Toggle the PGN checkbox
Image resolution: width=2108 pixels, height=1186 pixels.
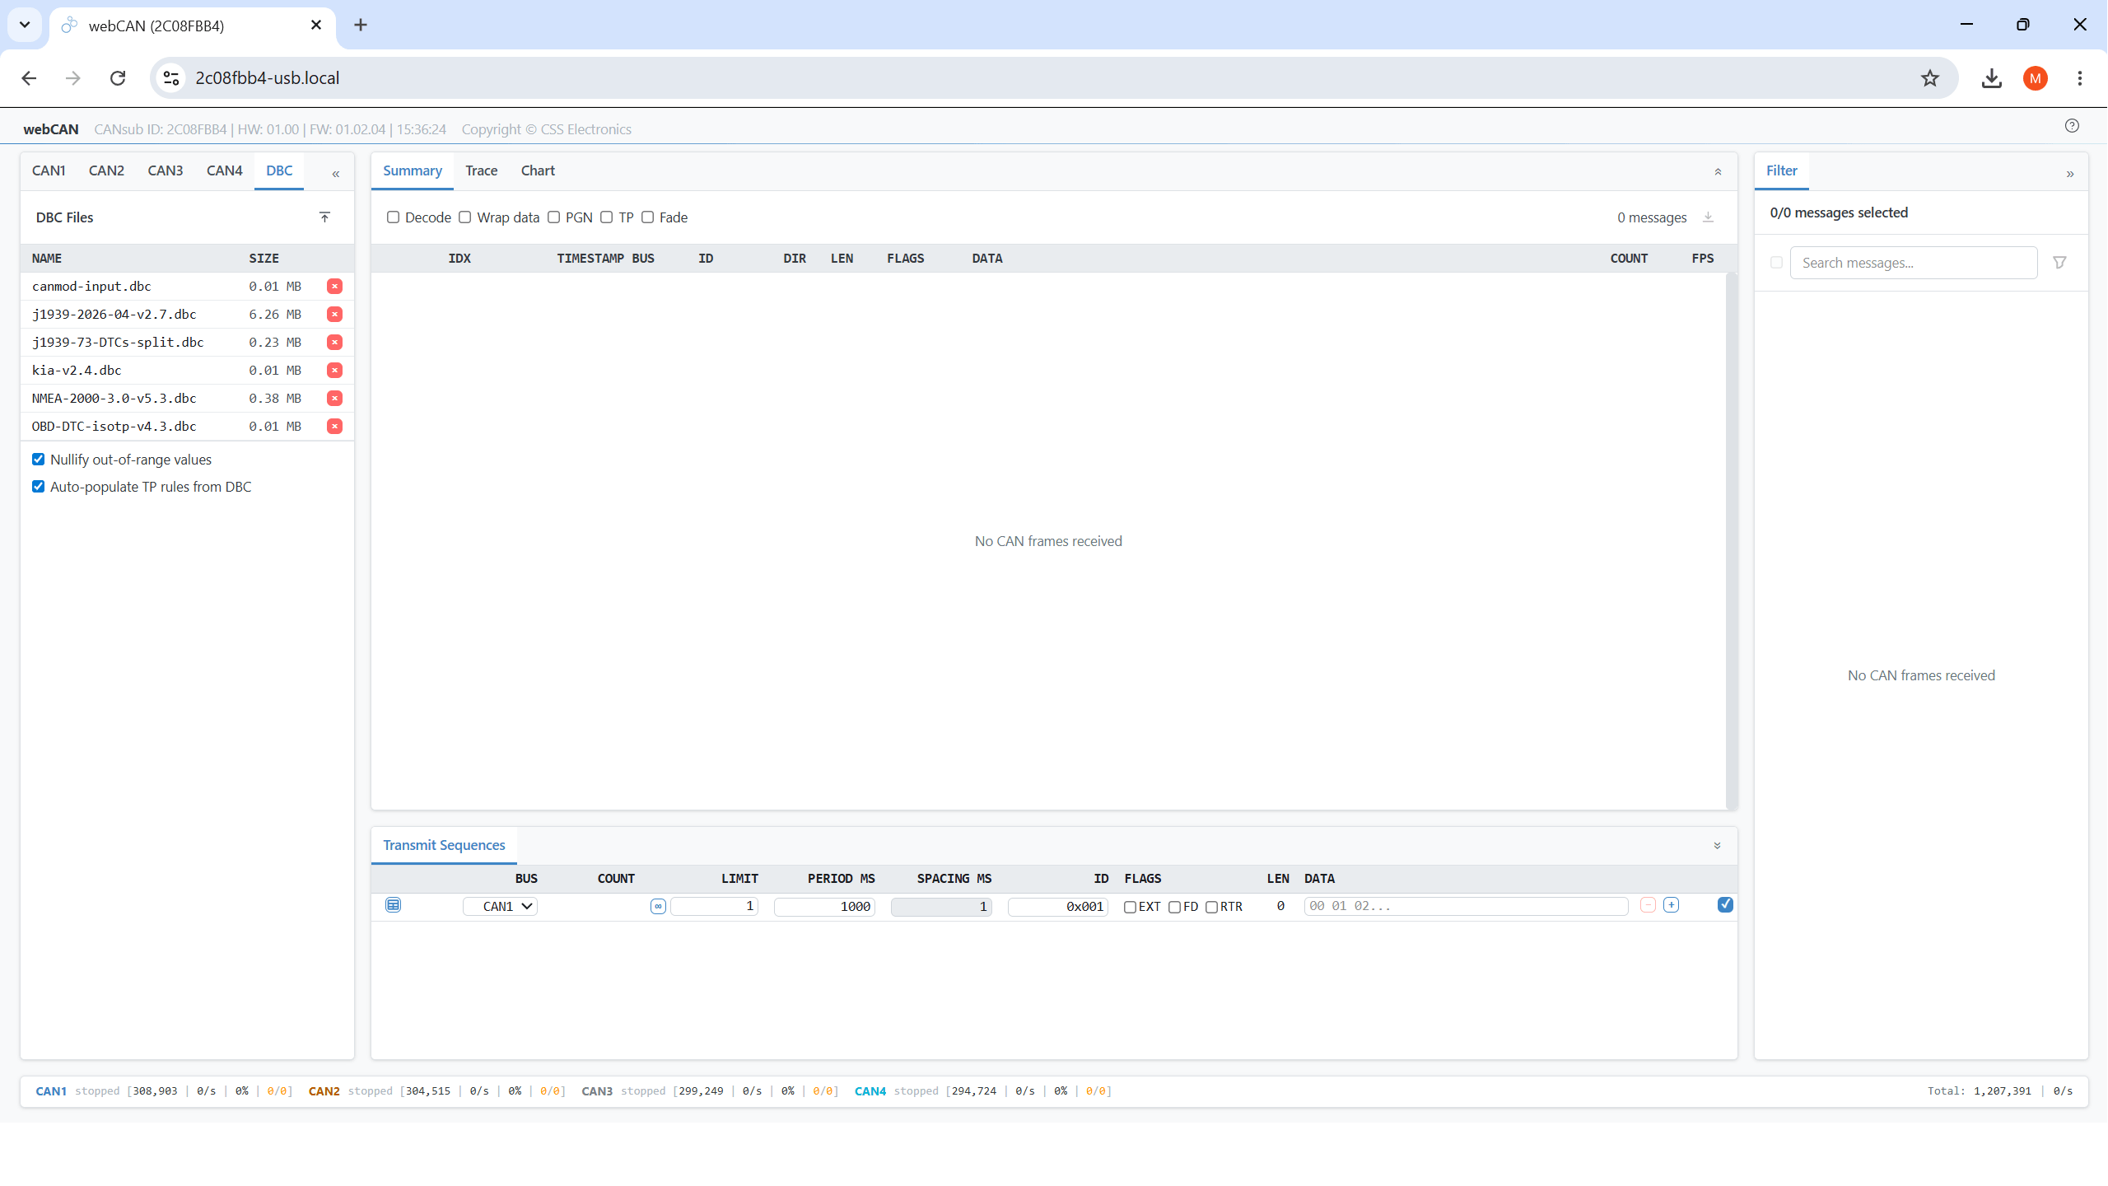click(553, 217)
